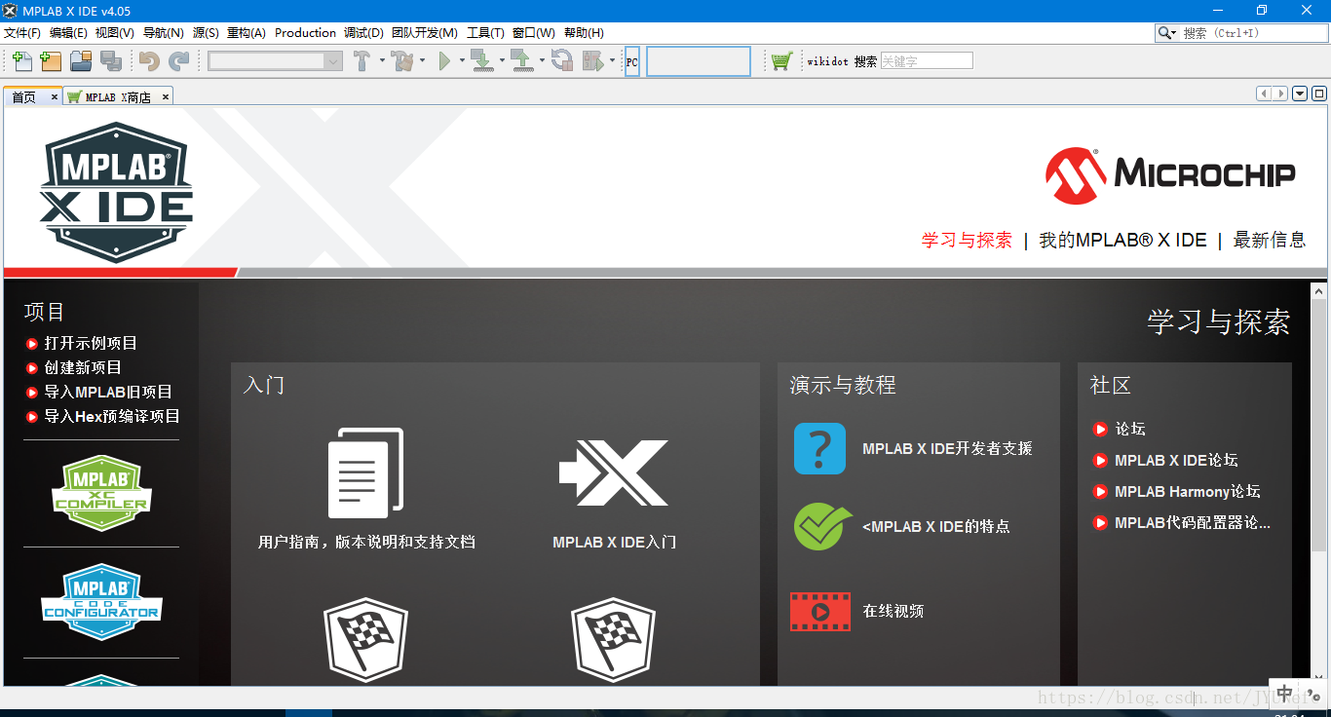Click the MPLAB X IDE入门 arrow-X icon
The image size is (1331, 717).
tap(614, 472)
